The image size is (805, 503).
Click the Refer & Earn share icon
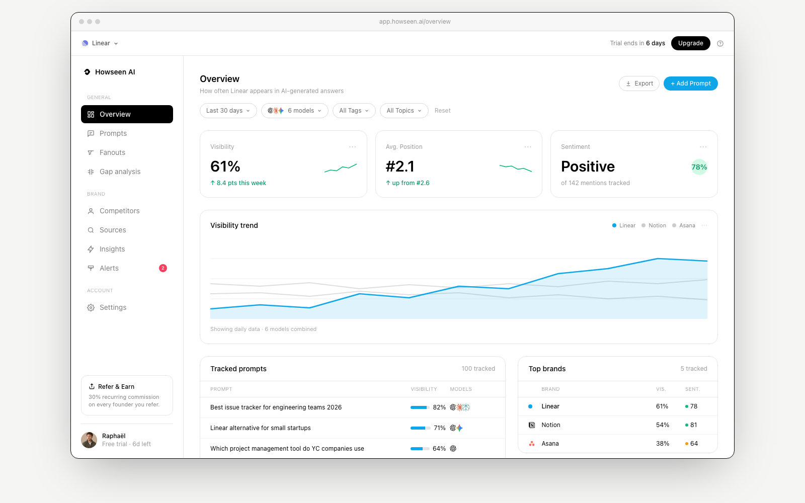point(92,386)
